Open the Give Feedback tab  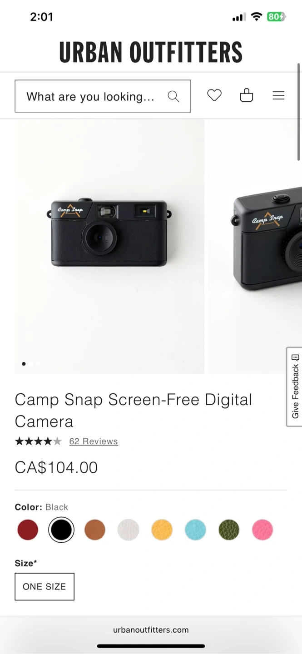tap(294, 387)
